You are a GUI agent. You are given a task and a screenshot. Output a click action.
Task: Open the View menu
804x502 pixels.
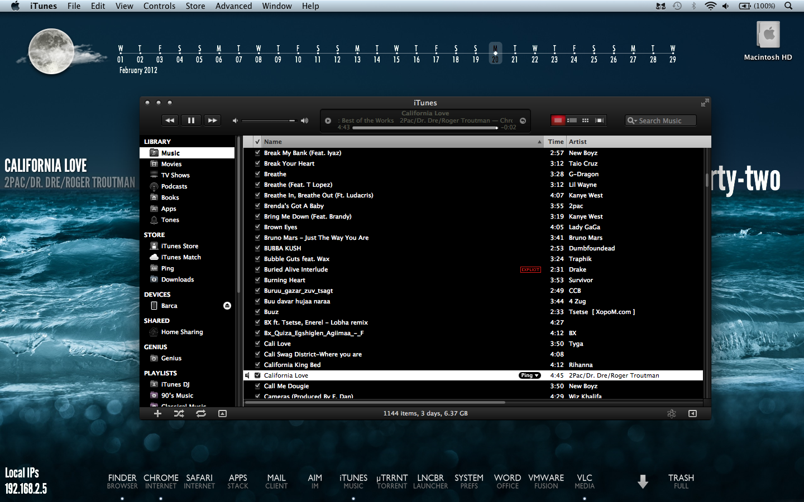point(124,6)
